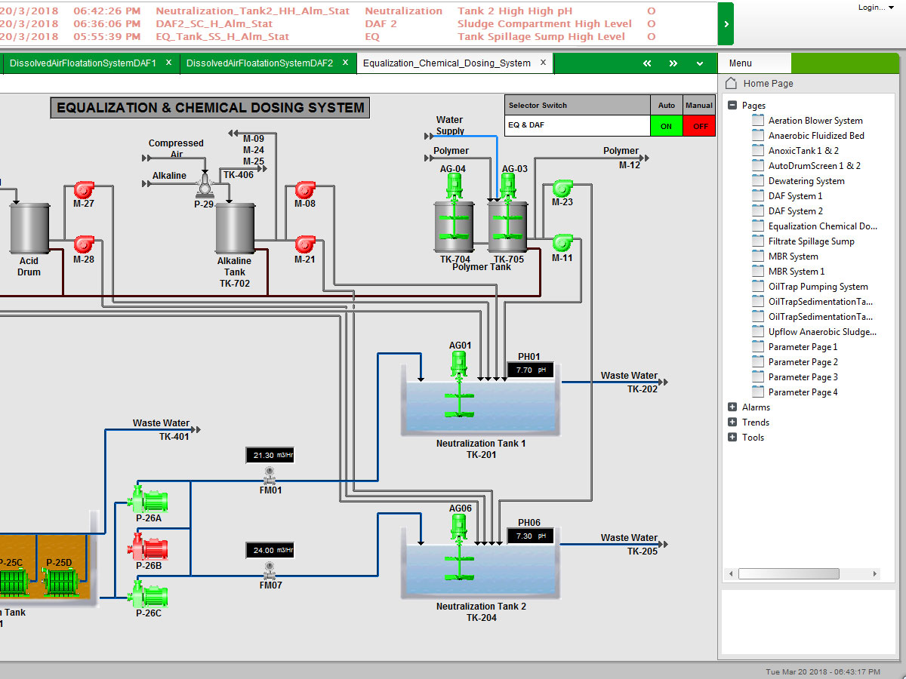Open the tab list dropdown chevron
906x679 pixels.
[700, 63]
